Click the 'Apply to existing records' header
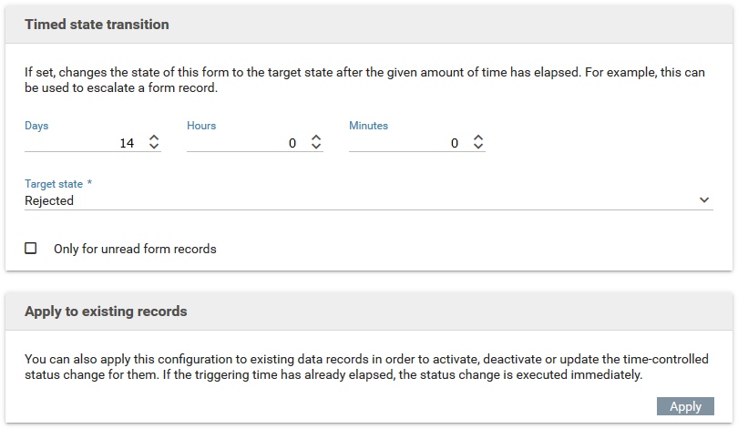The image size is (738, 429). (x=106, y=312)
